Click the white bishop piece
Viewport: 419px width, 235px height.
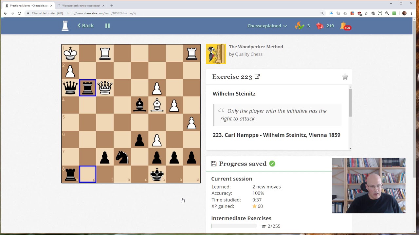pos(157,105)
